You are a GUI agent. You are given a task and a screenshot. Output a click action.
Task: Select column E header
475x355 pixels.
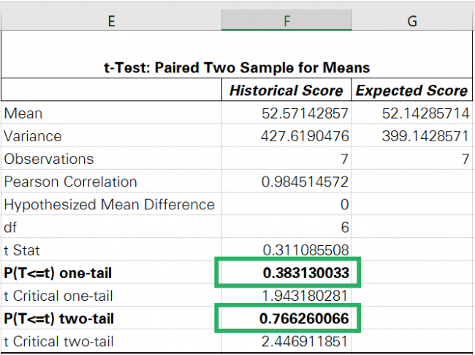(x=111, y=21)
